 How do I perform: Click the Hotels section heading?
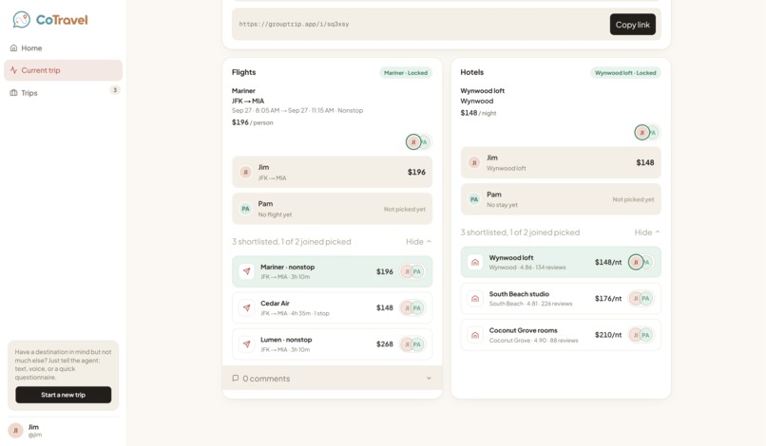point(472,72)
